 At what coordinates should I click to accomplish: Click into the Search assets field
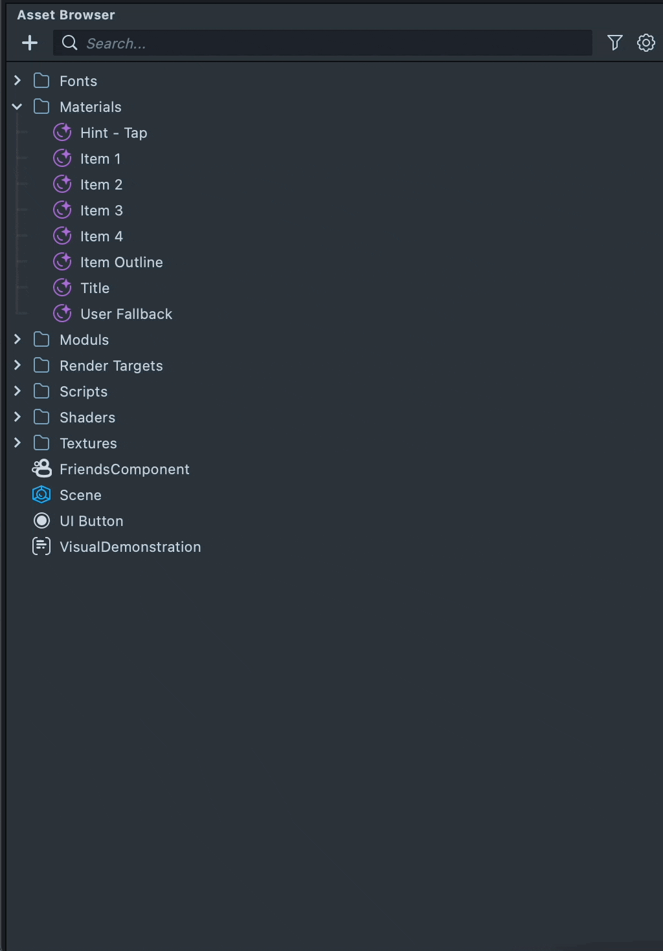(x=324, y=43)
